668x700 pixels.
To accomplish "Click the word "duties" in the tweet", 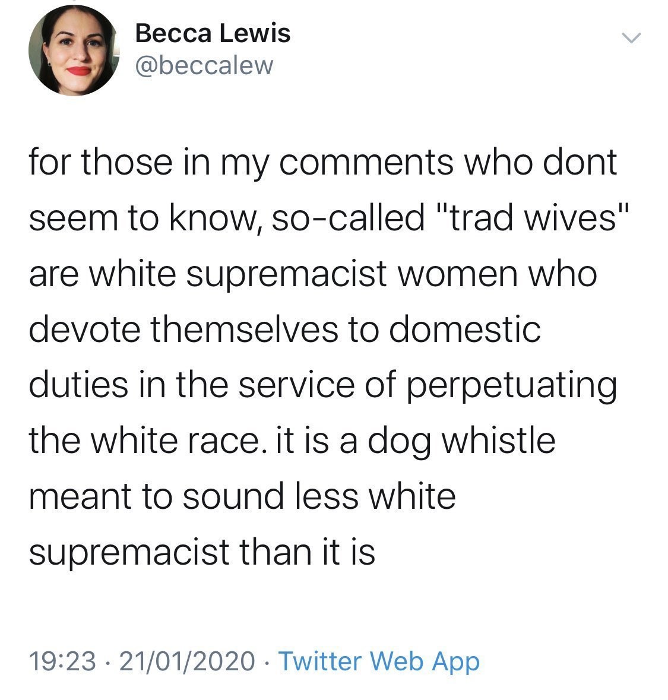I will coord(78,385).
